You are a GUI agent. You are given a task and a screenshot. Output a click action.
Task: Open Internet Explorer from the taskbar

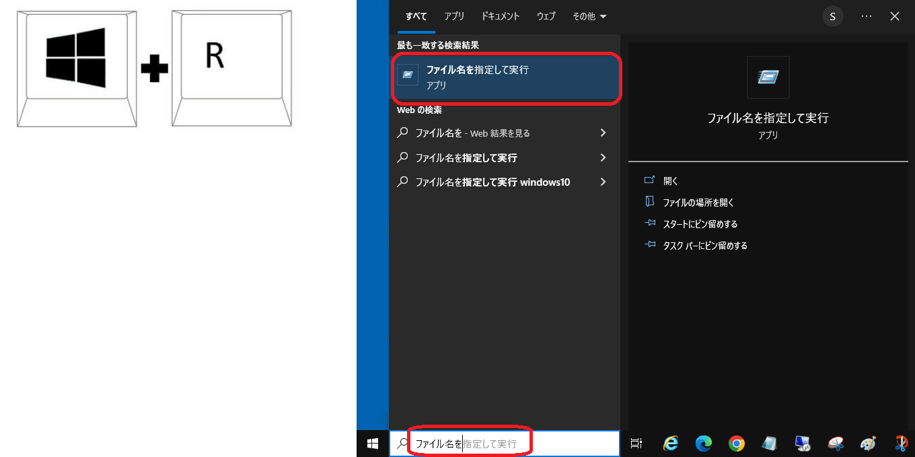(x=670, y=444)
